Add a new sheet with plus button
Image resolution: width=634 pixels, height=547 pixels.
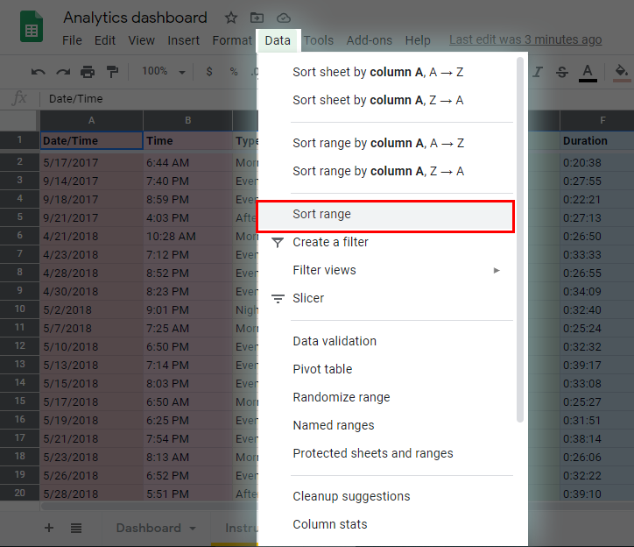tap(49, 528)
